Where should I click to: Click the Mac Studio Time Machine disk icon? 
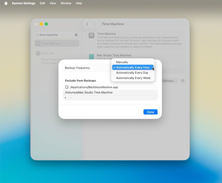pyautogui.click(x=91, y=57)
